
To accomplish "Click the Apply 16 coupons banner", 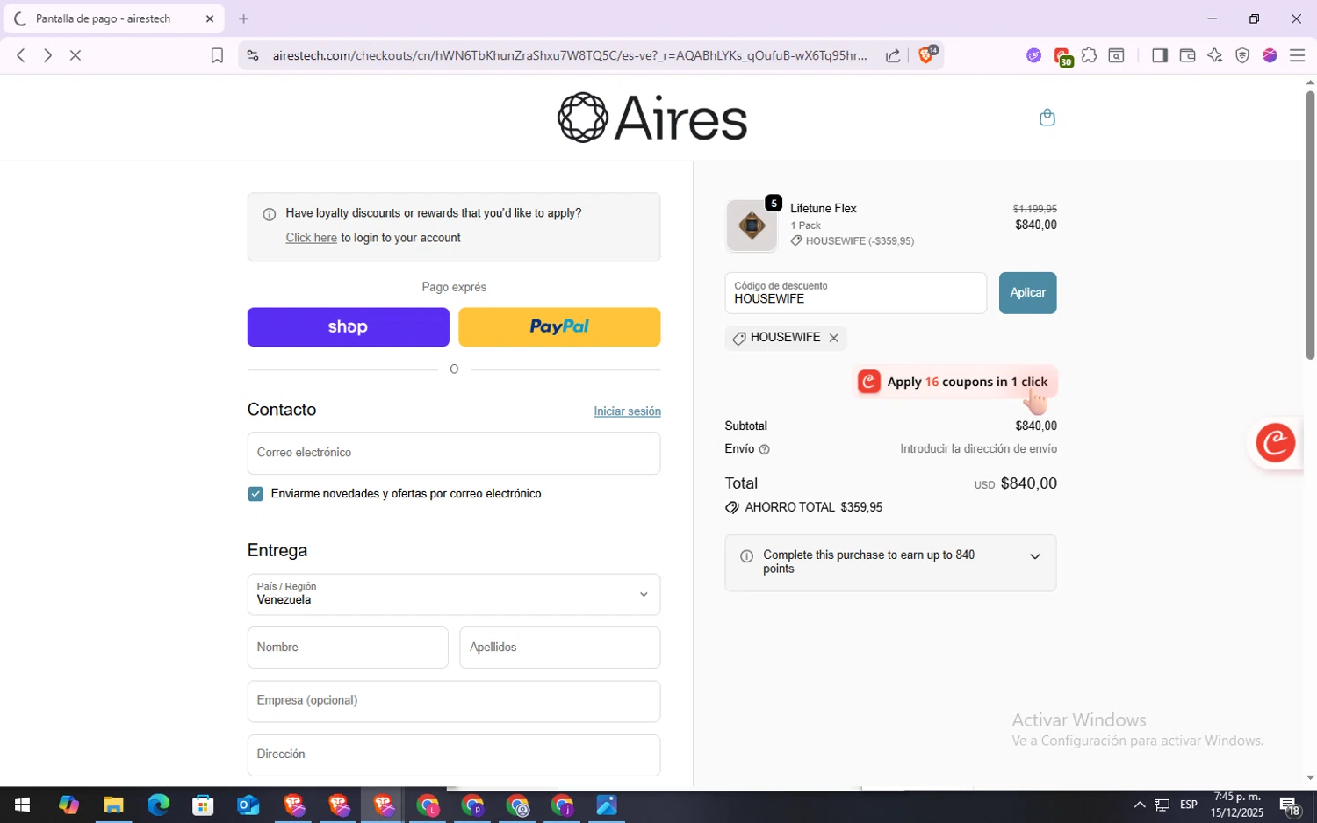I will coord(955,382).
